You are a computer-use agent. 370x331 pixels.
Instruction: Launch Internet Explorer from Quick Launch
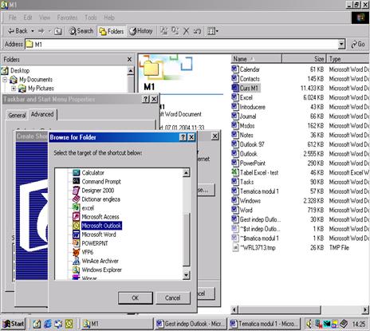[48, 324]
